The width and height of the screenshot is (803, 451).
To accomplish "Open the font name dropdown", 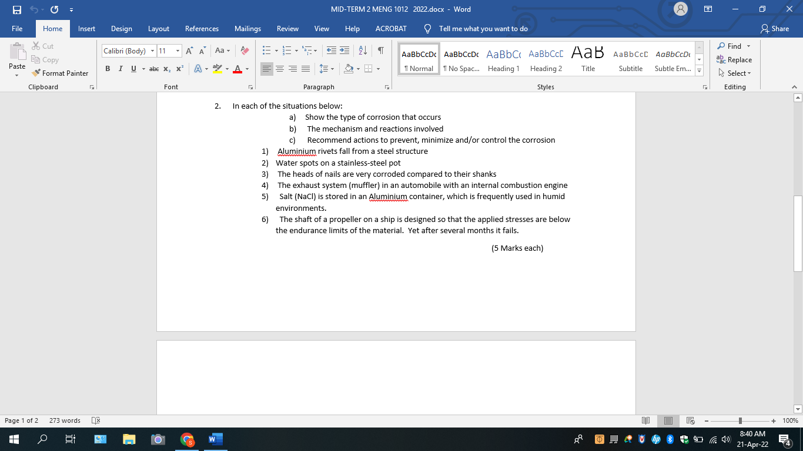I will 152,51.
